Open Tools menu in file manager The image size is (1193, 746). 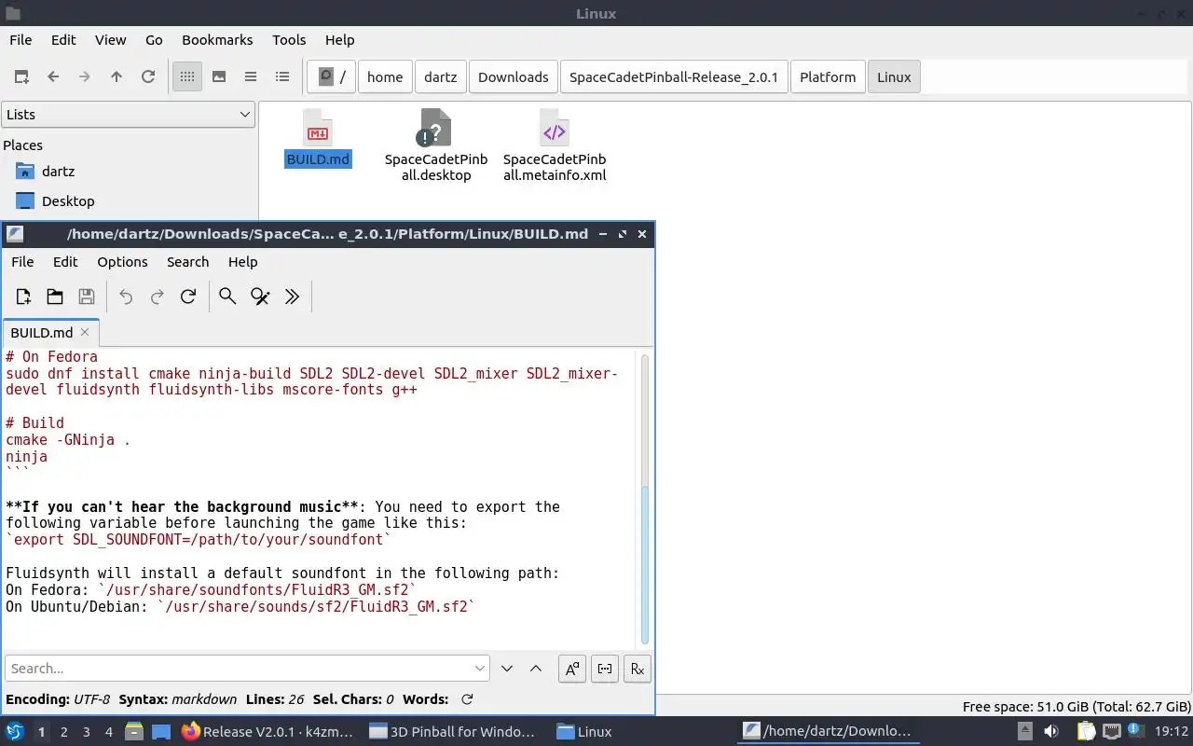[x=289, y=40]
